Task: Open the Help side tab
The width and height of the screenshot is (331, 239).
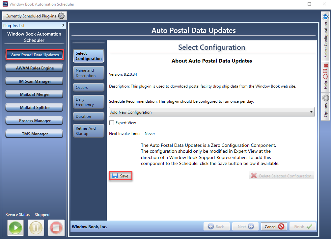Action: point(325,77)
